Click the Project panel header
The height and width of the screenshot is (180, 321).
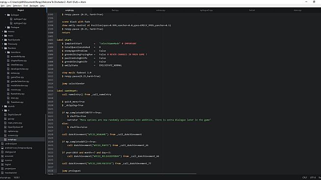tap(21, 10)
